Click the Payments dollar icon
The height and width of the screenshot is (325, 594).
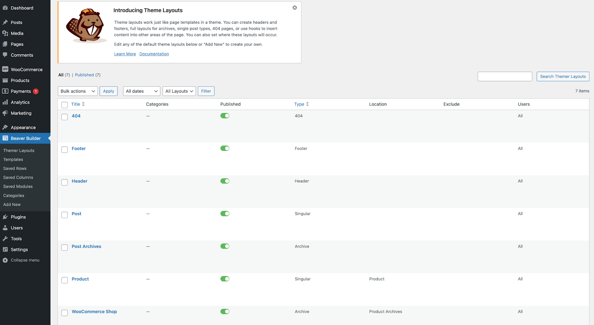[5, 91]
